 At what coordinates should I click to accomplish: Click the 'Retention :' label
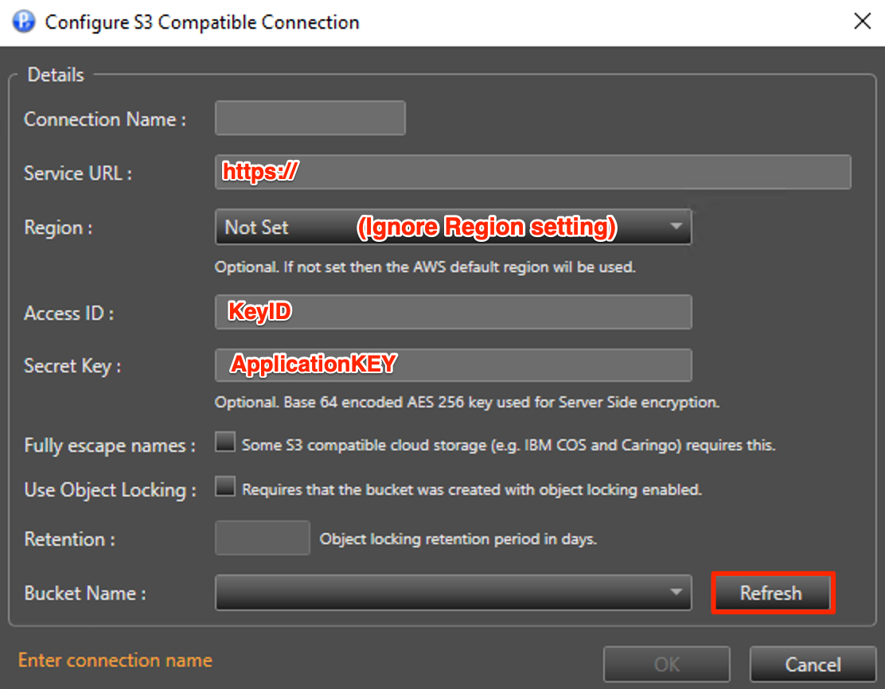69,539
